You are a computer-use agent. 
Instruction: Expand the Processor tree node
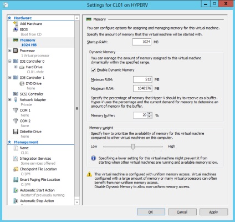[x=10, y=51]
